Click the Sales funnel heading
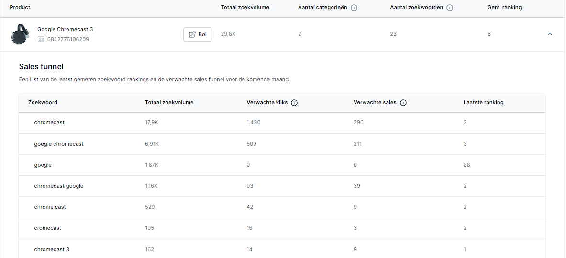 pos(41,67)
